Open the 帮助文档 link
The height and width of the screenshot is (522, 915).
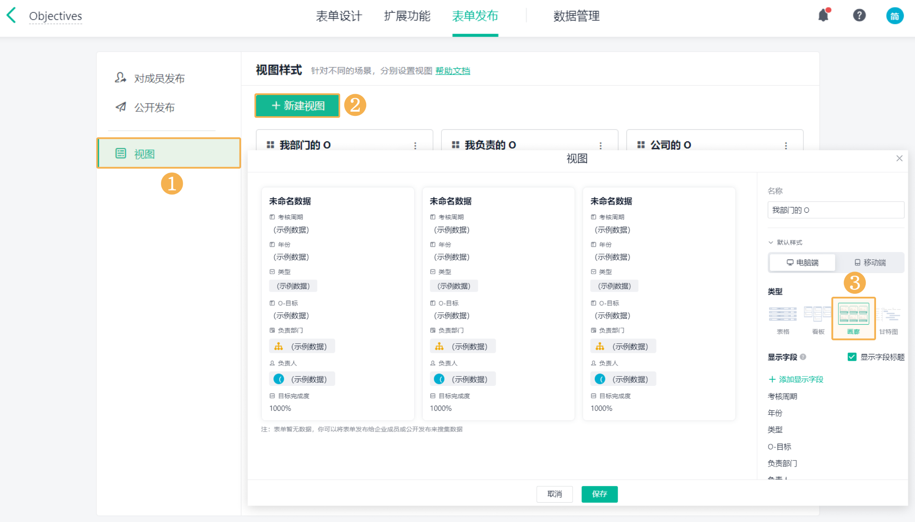(x=453, y=71)
